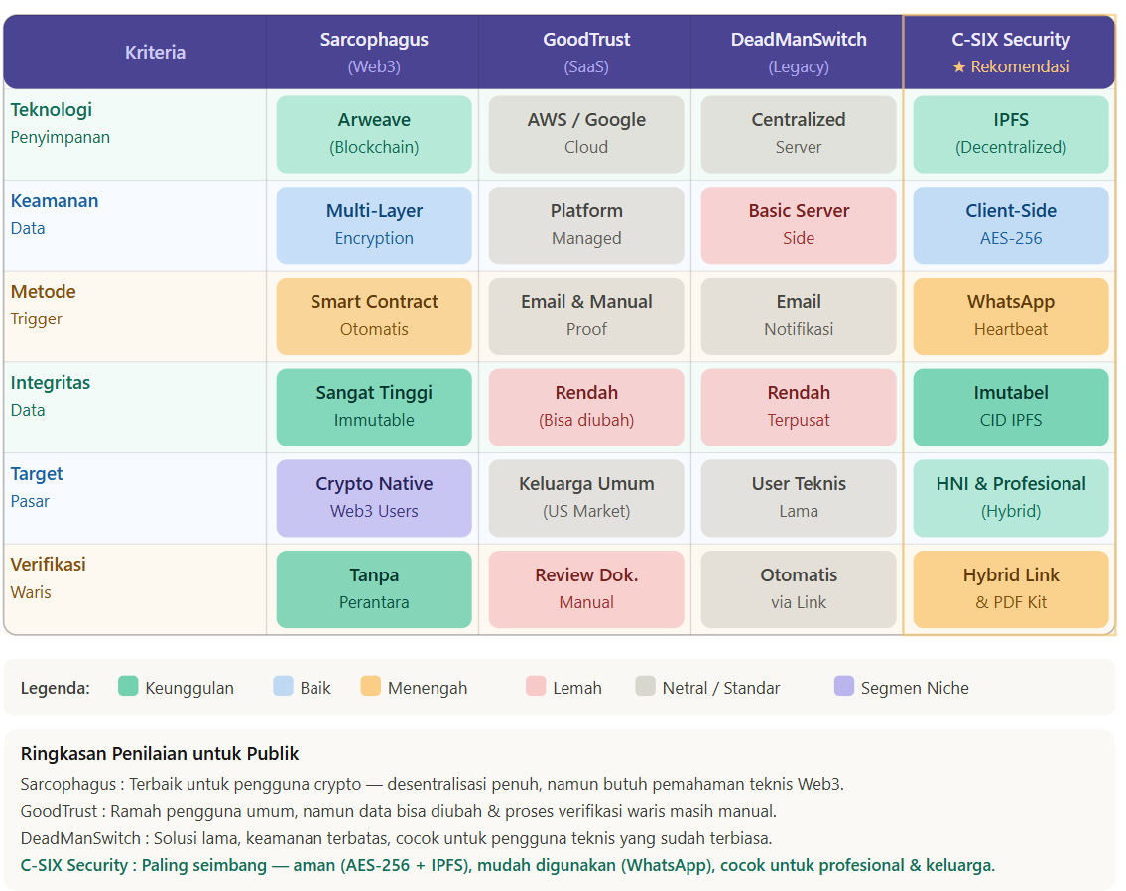Screen dimensions: 1126x891
Task: Click the purple Segmen Niche swatch
Action: (x=843, y=686)
